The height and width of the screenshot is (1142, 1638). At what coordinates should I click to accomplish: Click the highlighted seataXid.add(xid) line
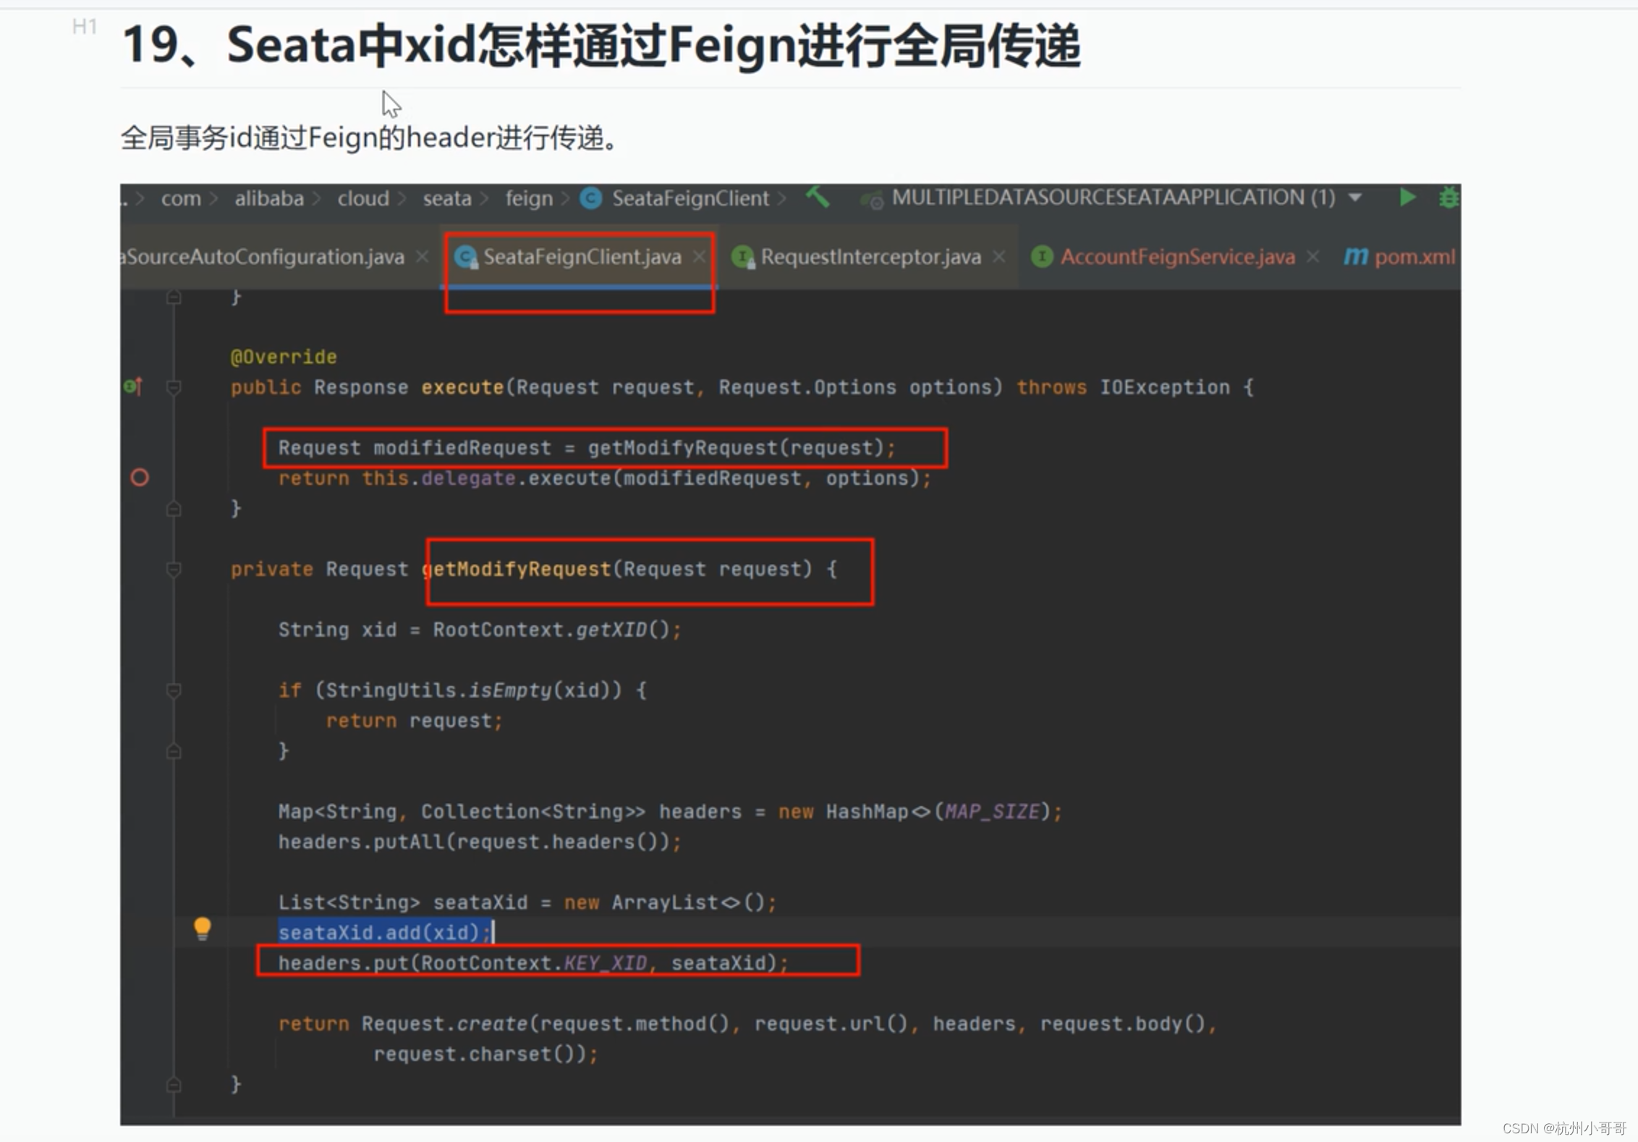[383, 932]
